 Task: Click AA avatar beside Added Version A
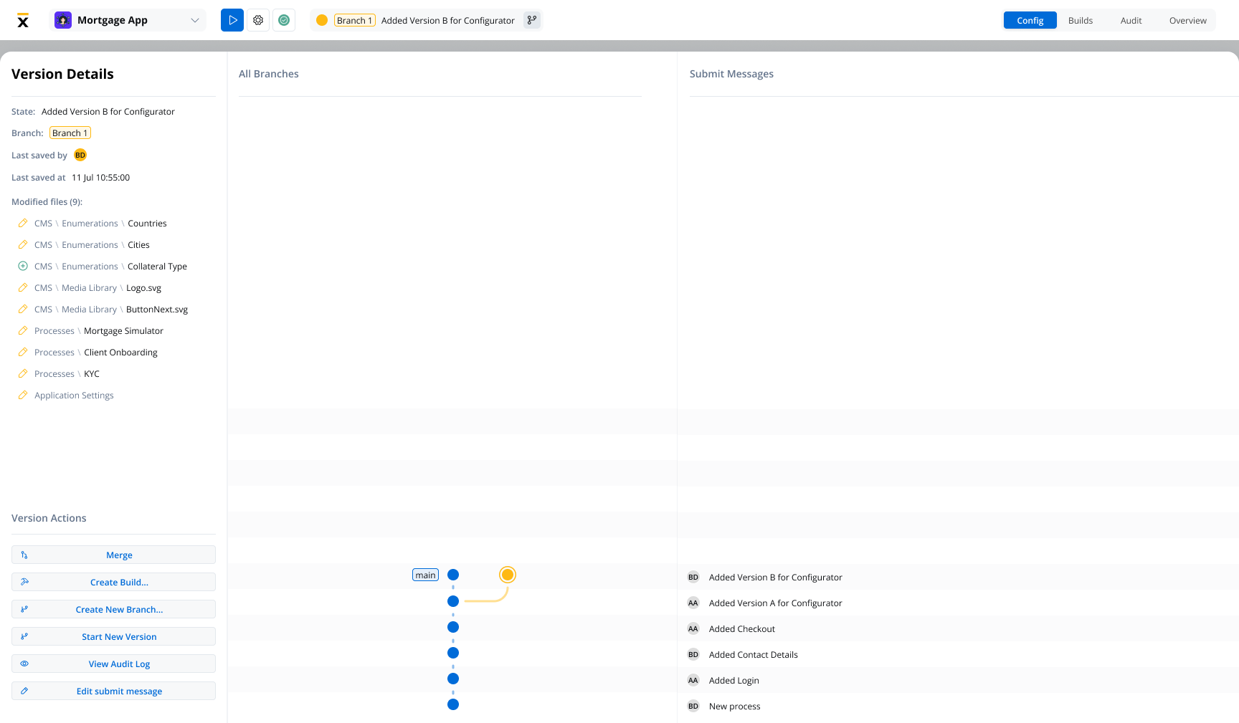pos(693,603)
